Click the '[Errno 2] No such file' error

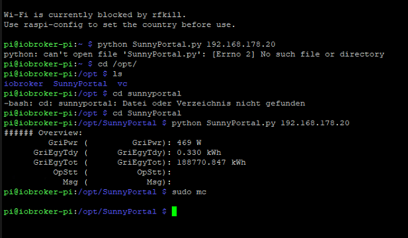pyautogui.click(x=298, y=54)
